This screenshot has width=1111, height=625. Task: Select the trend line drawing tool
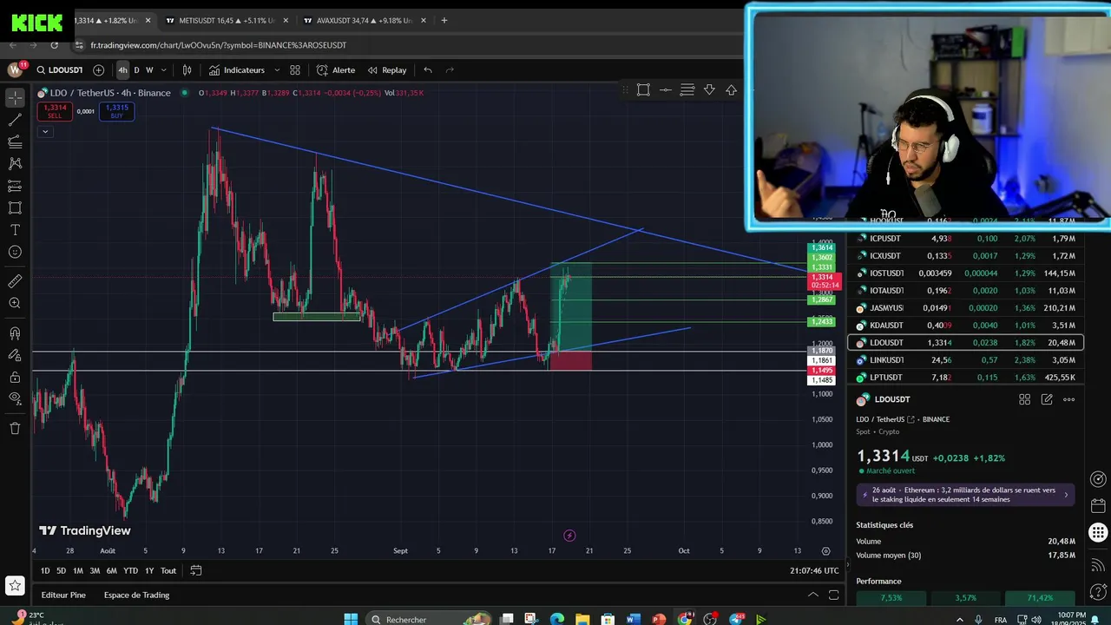point(15,120)
